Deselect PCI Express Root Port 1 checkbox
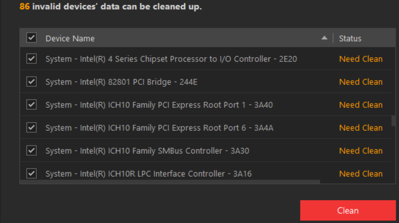Viewport: 399px width, 223px height. tap(32, 105)
